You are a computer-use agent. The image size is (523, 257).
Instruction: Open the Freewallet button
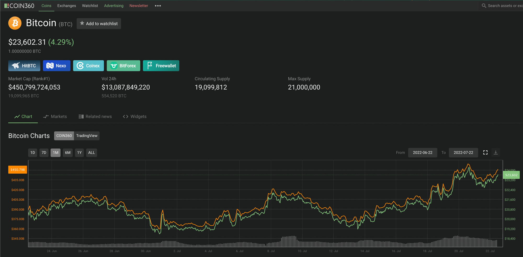click(x=161, y=66)
